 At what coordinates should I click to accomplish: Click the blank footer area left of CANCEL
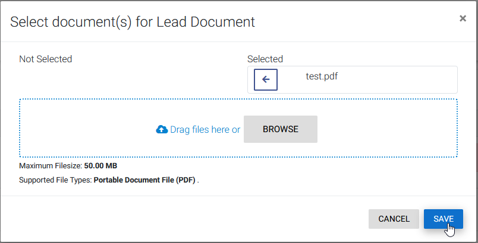[x=183, y=219]
